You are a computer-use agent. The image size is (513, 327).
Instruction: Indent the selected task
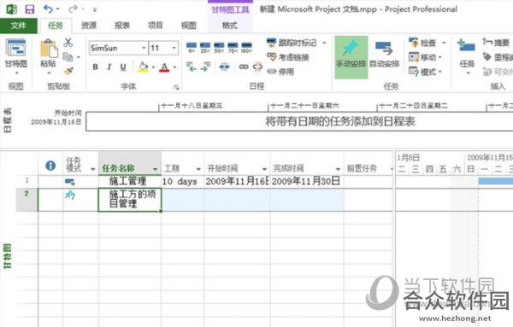click(205, 67)
